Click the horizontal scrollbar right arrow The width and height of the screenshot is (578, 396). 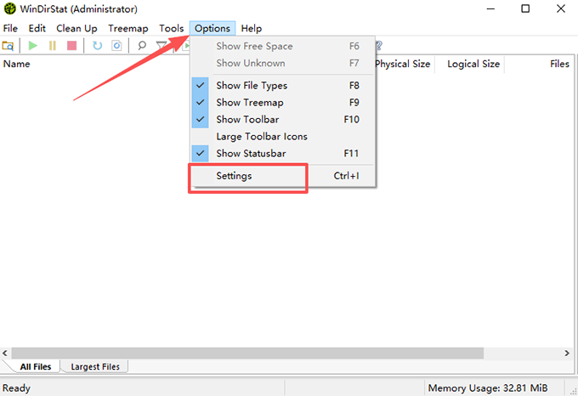[567, 353]
